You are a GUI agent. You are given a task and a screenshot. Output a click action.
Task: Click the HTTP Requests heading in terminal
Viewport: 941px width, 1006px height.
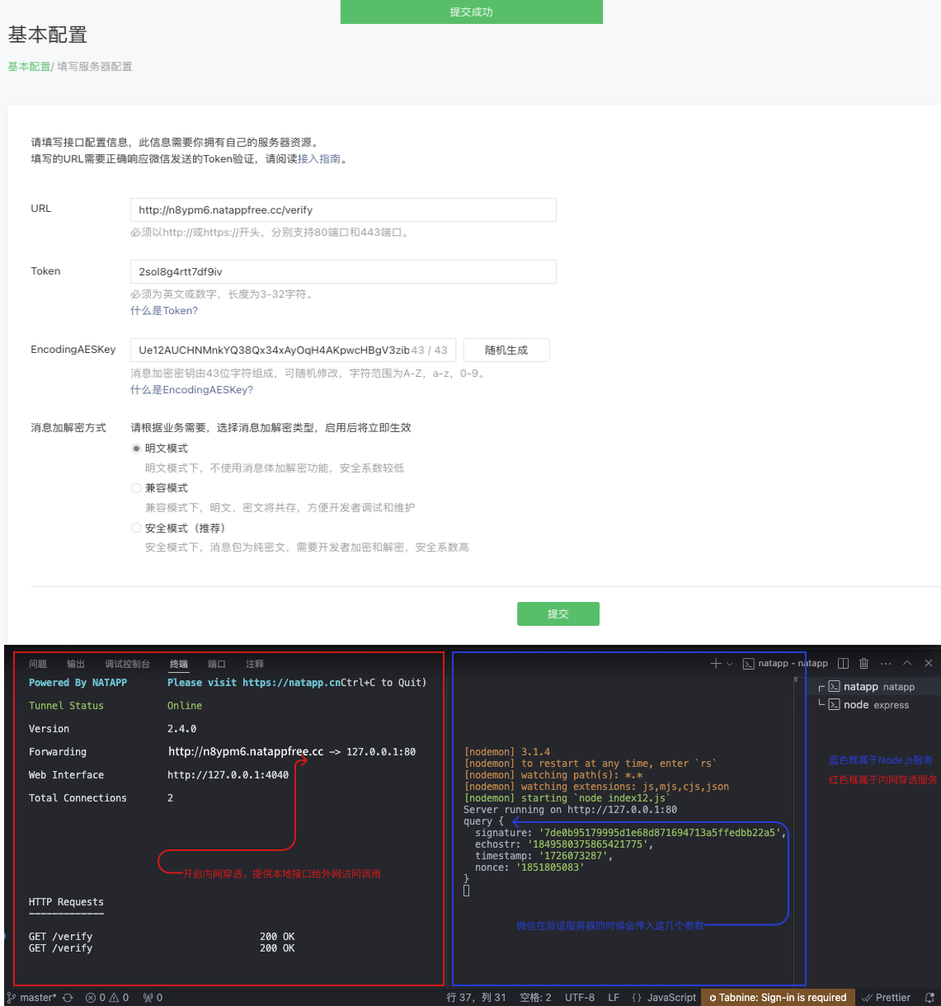tap(66, 902)
